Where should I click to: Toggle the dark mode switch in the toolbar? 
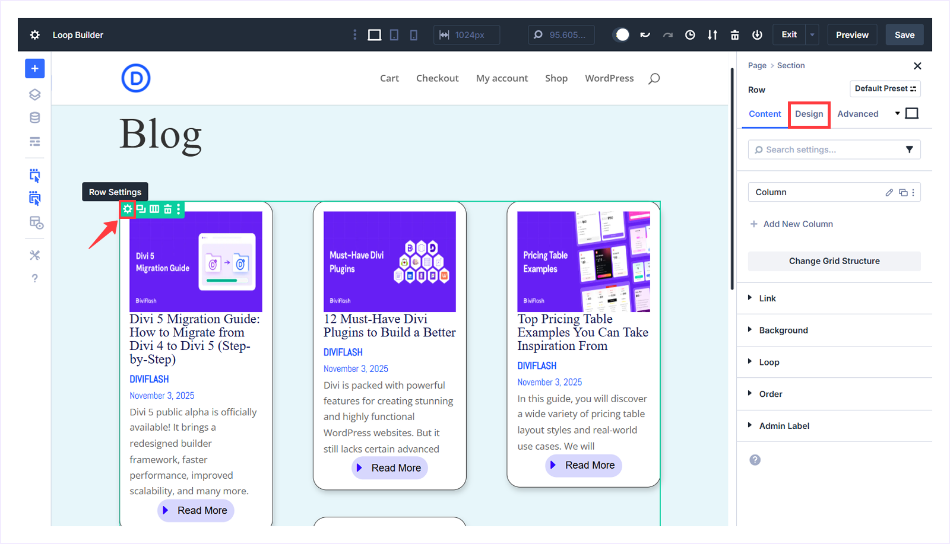coord(622,34)
